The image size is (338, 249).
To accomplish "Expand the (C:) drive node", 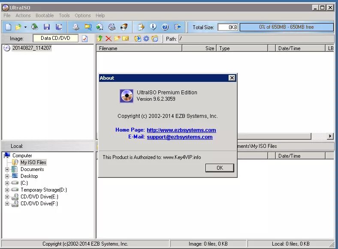I will click(7, 183).
